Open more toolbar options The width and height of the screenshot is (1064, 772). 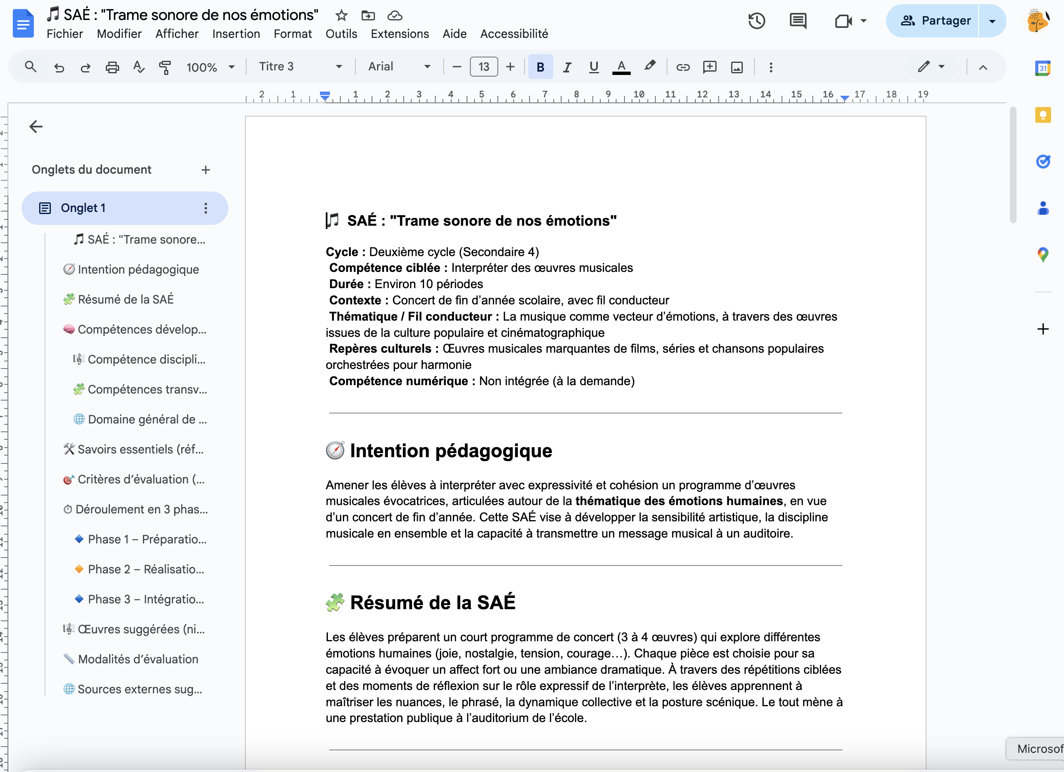tap(771, 67)
